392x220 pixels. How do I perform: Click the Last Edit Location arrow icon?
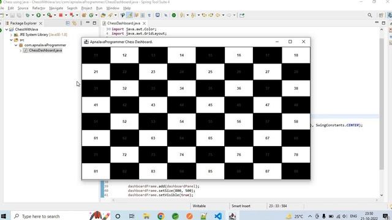click(x=204, y=15)
